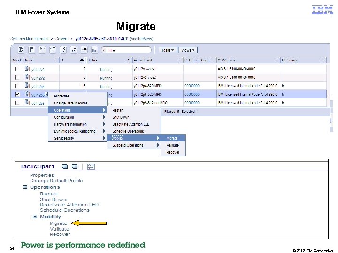Choose Migrate in the Mobility submenu
Screen dimensions: 338x253
(x=173, y=138)
